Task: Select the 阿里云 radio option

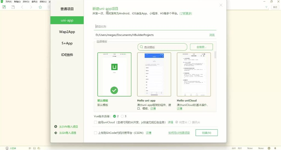Action: coord(176,122)
